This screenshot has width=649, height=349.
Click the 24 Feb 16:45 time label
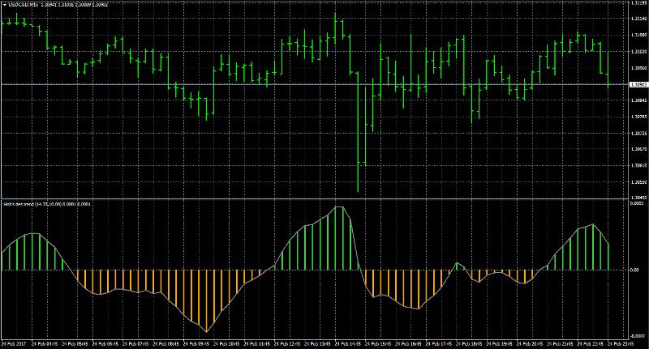[x=409, y=343]
